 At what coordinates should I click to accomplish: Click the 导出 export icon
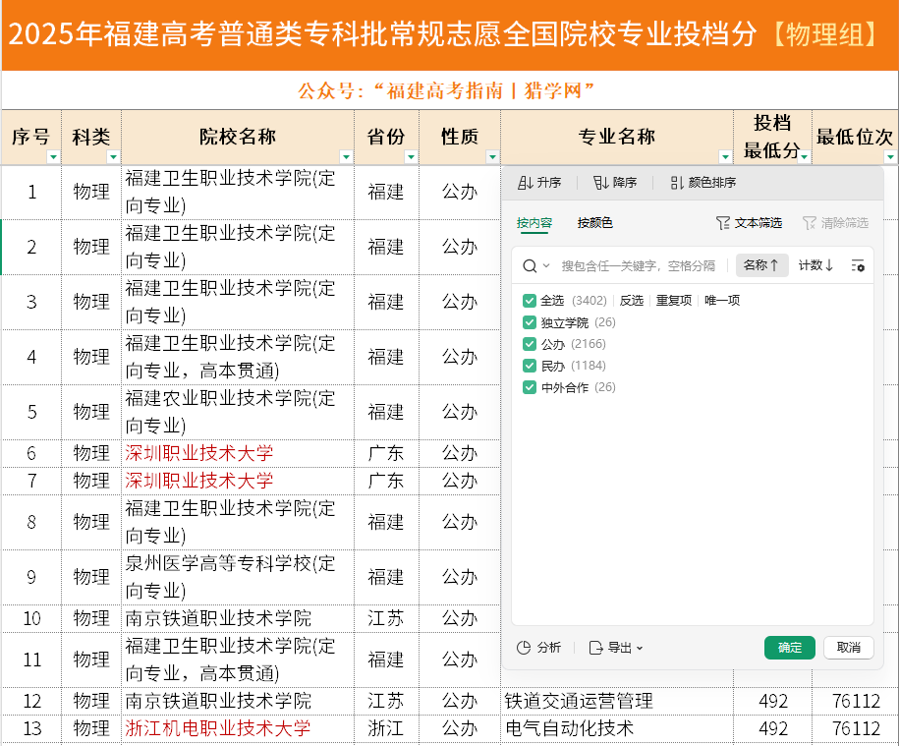(x=595, y=648)
